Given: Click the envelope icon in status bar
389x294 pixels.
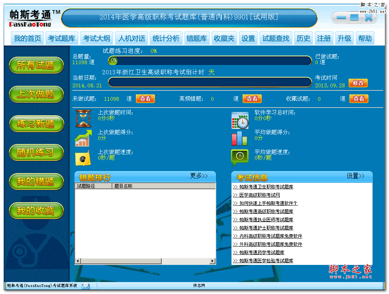Looking at the screenshot, I should (x=86, y=286).
